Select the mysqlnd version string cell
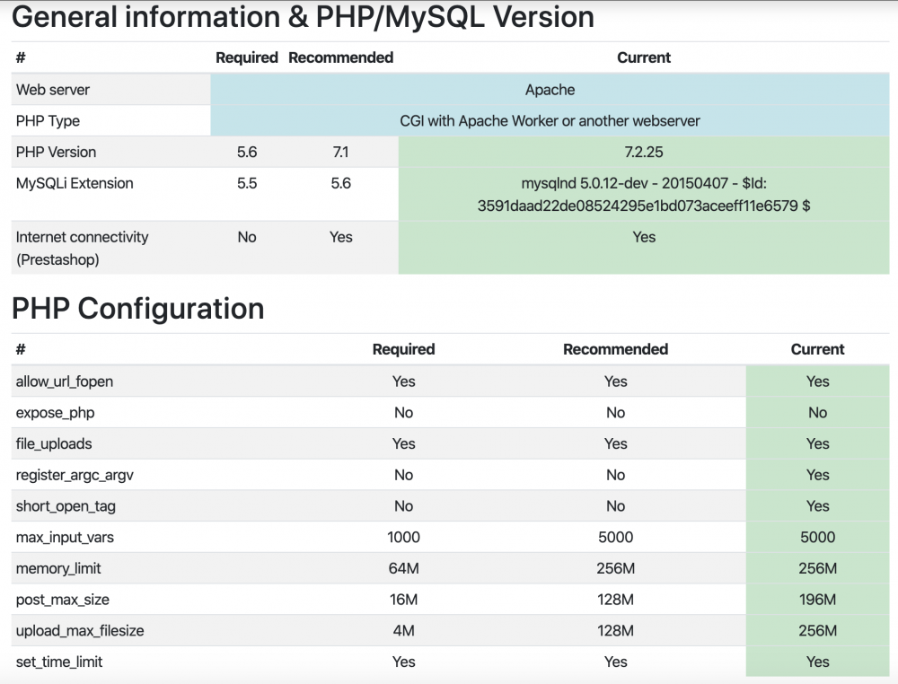 643,194
